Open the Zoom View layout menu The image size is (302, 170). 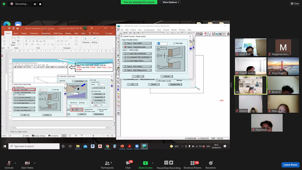pos(295,4)
